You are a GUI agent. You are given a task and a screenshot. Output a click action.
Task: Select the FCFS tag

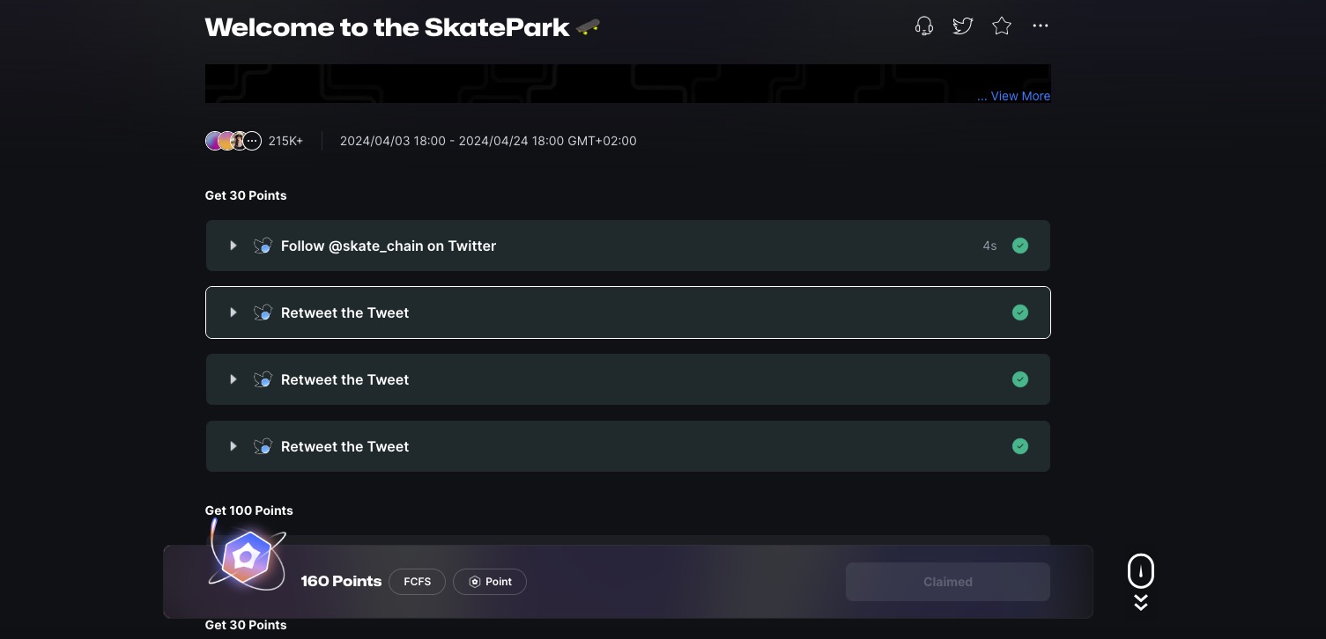tap(417, 582)
